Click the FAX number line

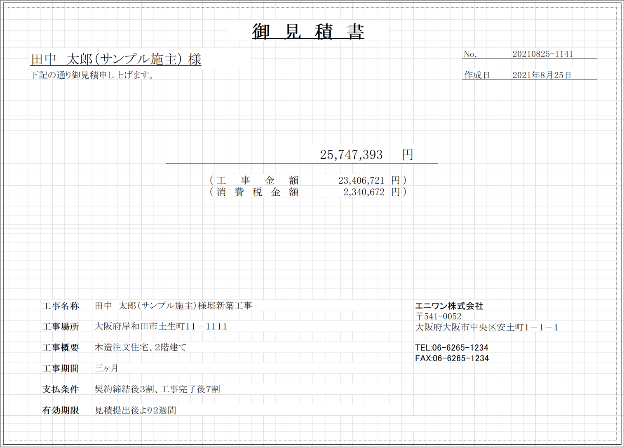tap(452, 358)
